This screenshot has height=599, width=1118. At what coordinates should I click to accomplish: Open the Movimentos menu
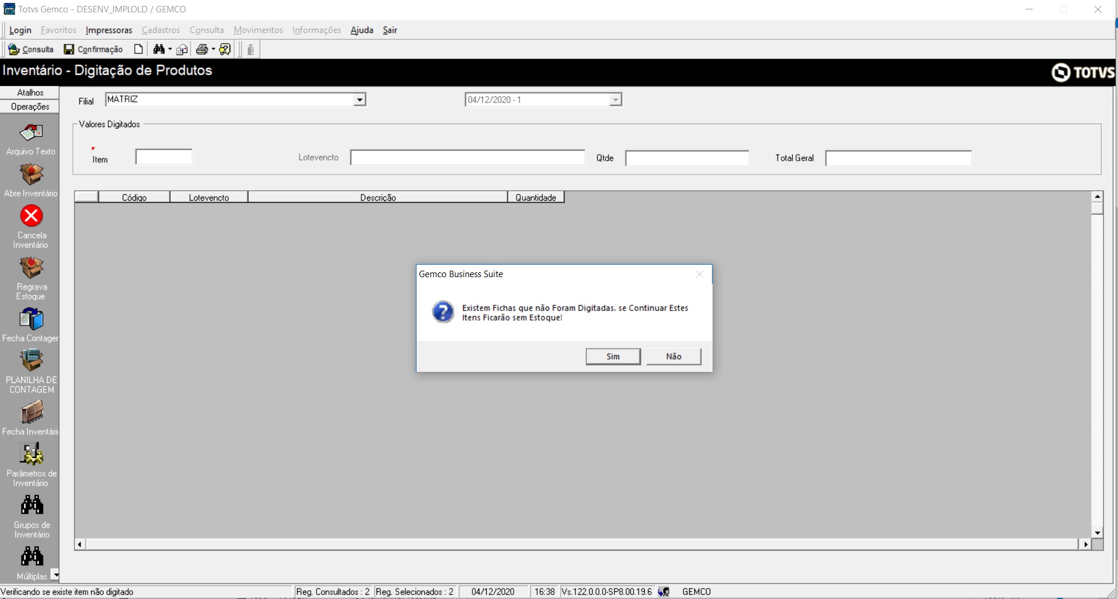pos(258,30)
